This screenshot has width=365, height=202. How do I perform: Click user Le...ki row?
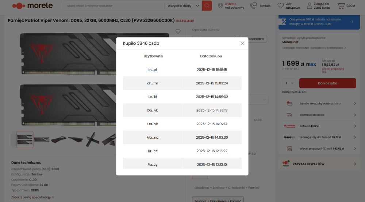153,97
